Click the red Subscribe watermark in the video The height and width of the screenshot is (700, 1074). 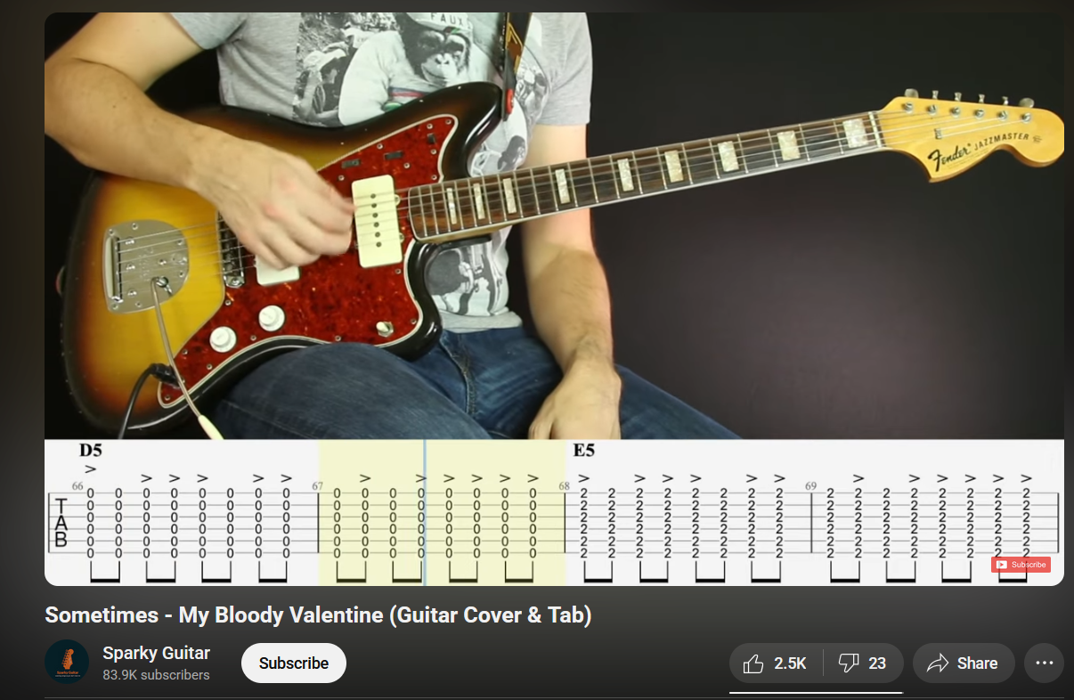1021,565
